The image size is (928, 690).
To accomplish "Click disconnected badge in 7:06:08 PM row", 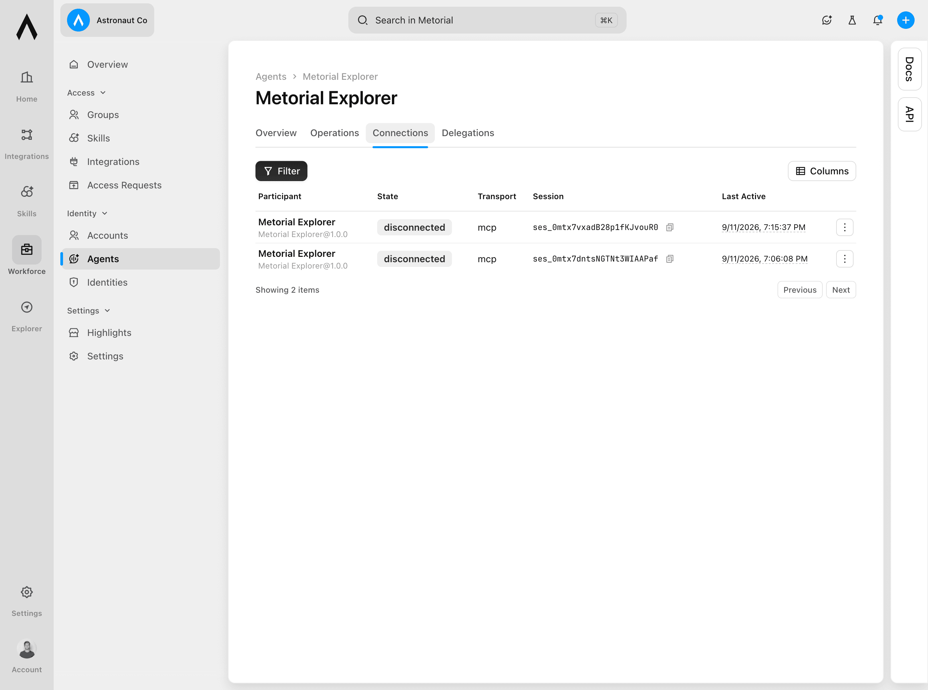I will [414, 259].
